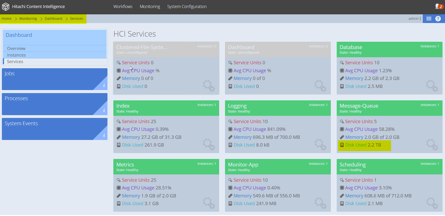
Task: Click the info icon on Processes panel
Action: coord(104,110)
